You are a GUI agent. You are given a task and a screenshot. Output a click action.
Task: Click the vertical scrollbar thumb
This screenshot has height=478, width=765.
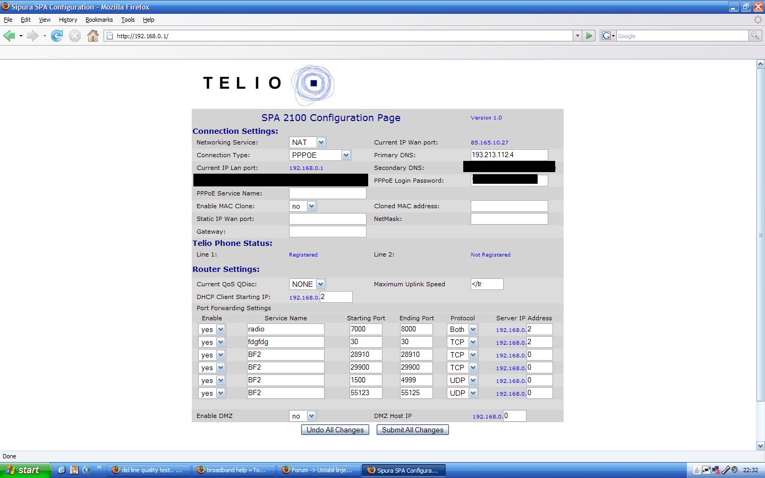click(760, 235)
